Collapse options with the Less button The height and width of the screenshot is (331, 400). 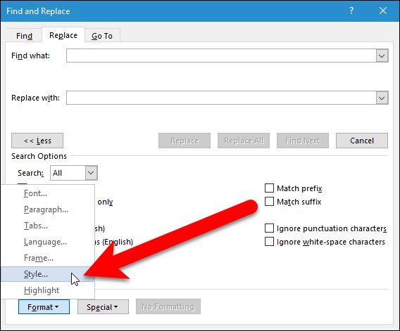pos(37,141)
